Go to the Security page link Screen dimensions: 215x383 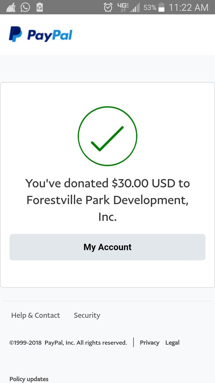click(x=87, y=315)
